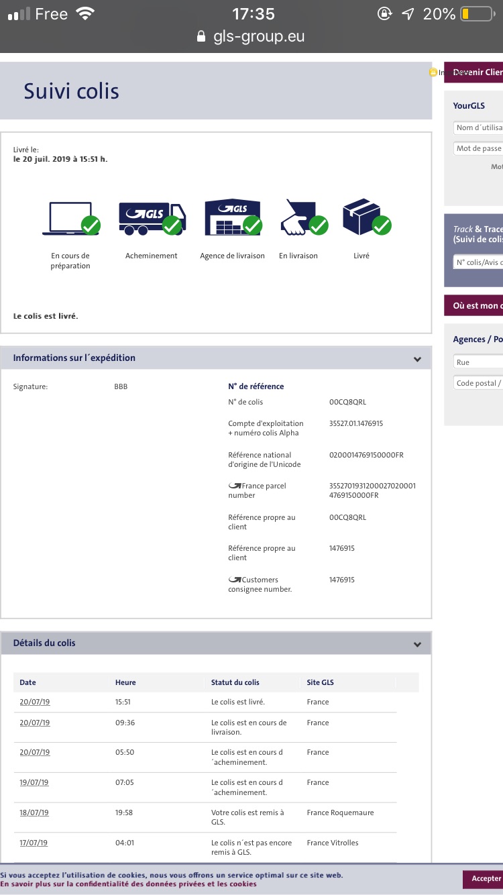Screen dimensions: 503x895
Task: Click the 'N° colis/Avis' tracking input
Action: click(478, 262)
